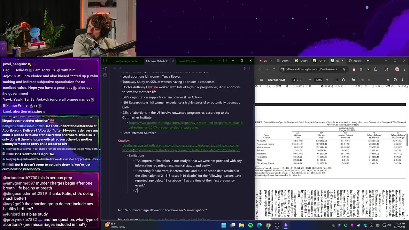The width and height of the screenshot is (409, 230).
Task: Open the Guttmacher report hyperlink
Action: pyautogui.click(x=186, y=125)
